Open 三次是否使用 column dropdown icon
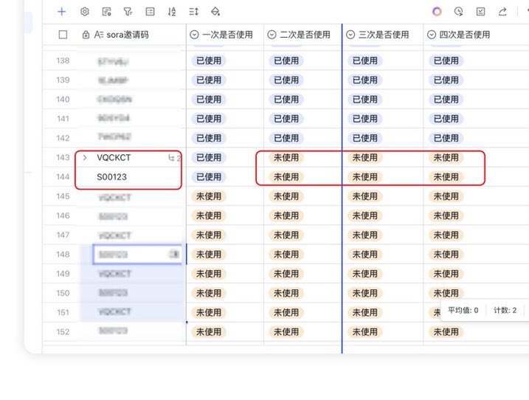Screen dimensions: 529x400 (350, 35)
